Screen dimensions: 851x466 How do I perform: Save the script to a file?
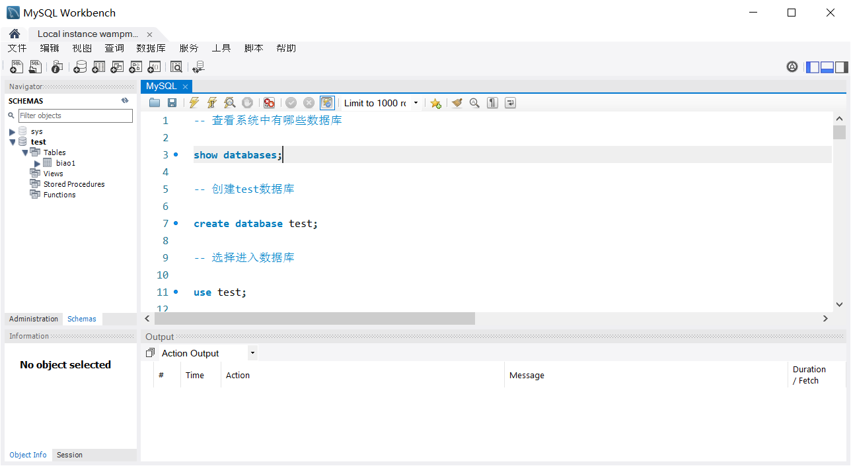click(x=172, y=103)
